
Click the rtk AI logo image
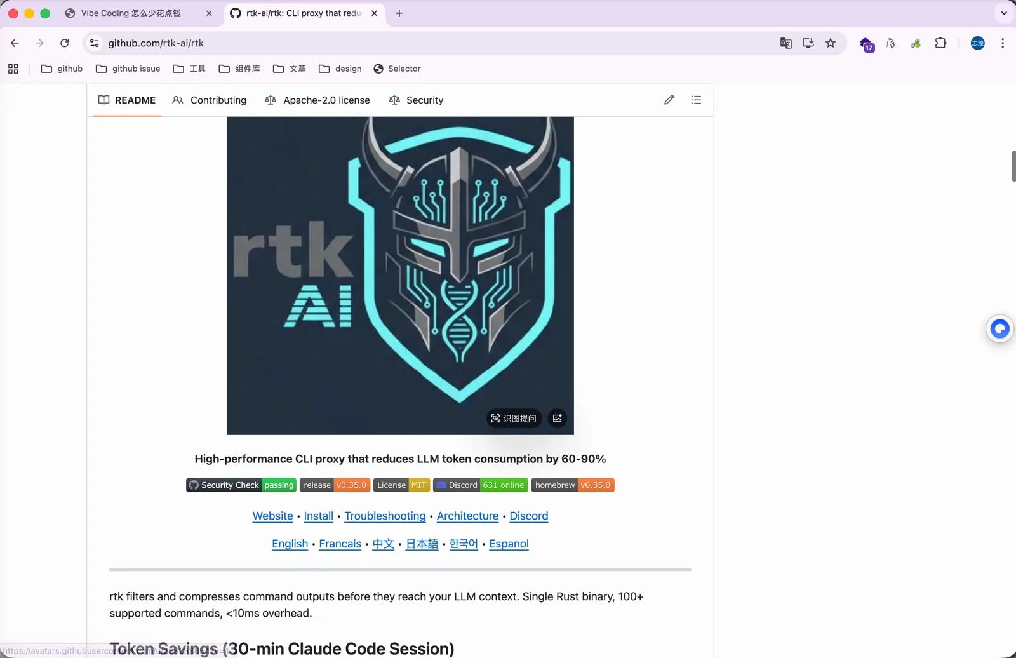click(400, 276)
